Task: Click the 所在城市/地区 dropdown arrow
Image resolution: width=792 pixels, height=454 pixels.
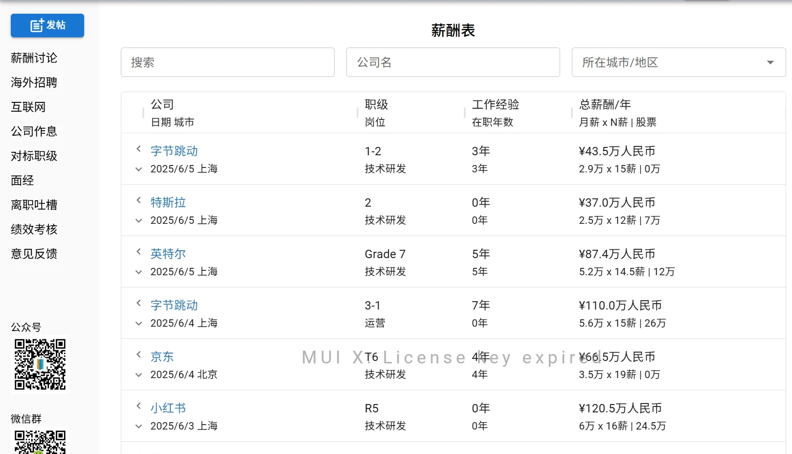Action: coord(770,62)
